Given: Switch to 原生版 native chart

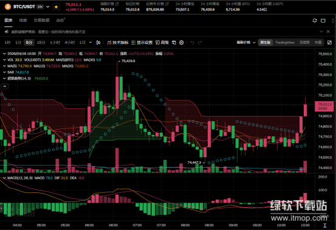Looking at the screenshot, I should point(266,43).
